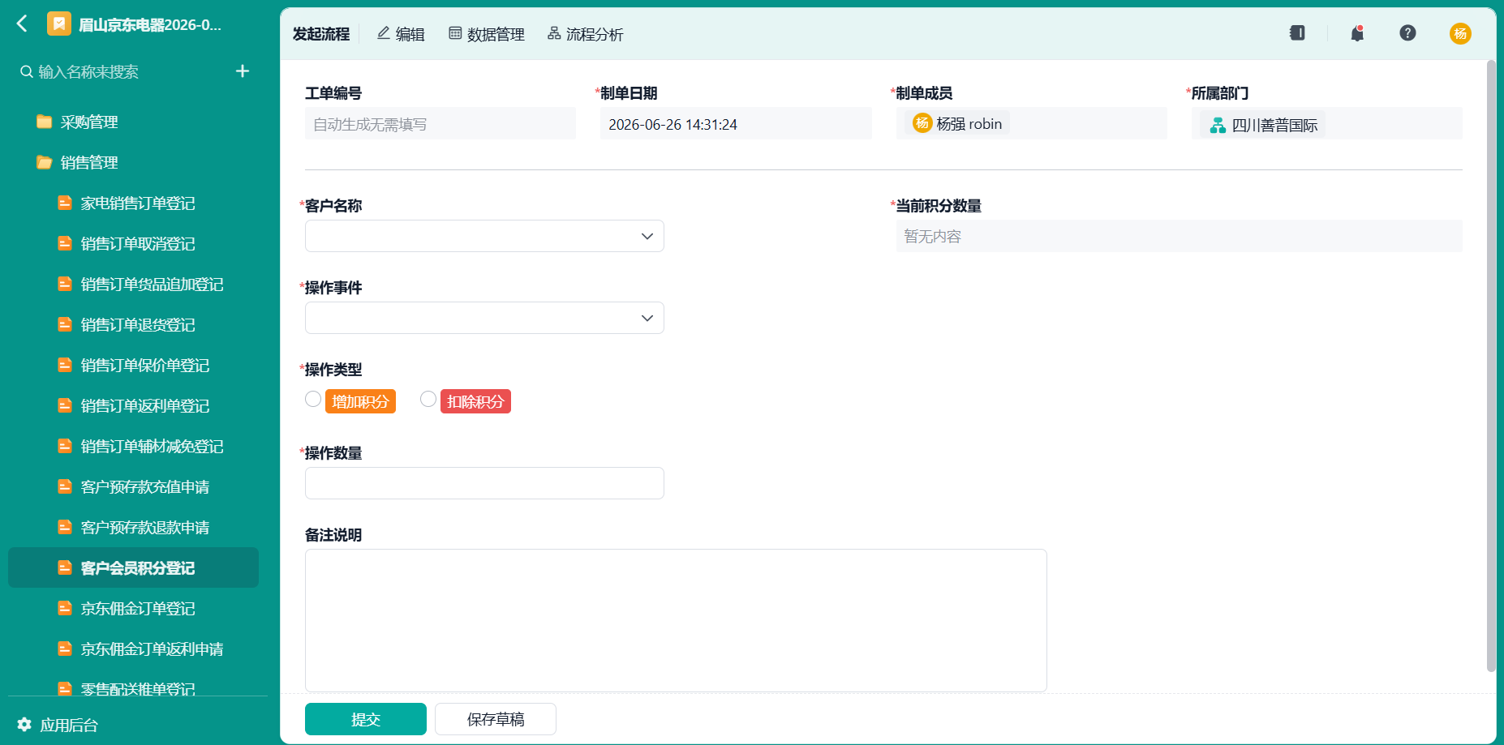The width and height of the screenshot is (1504, 745).
Task: Click the 当前积分数量 field
Action: point(1179,236)
